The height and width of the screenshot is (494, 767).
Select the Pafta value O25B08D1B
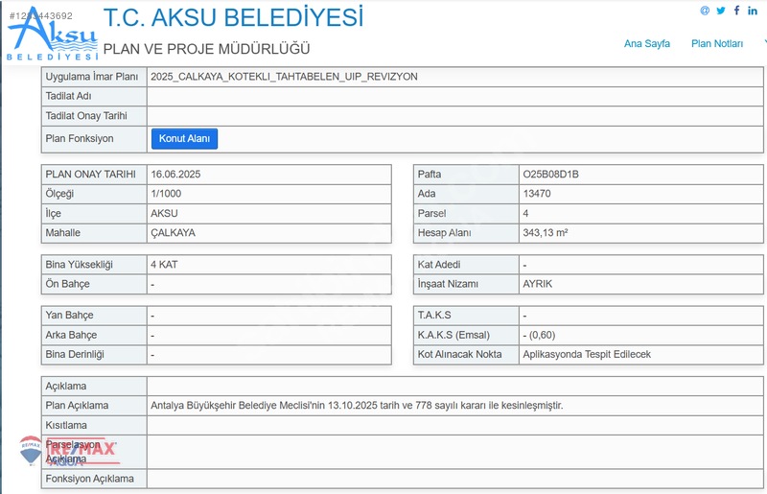[550, 175]
